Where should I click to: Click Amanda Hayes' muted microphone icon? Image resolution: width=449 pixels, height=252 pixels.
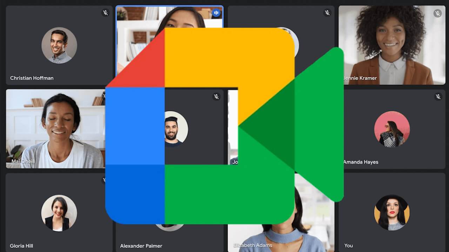(438, 97)
